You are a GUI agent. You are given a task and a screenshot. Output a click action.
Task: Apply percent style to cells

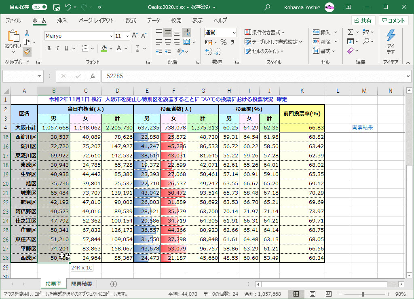tap(223, 42)
